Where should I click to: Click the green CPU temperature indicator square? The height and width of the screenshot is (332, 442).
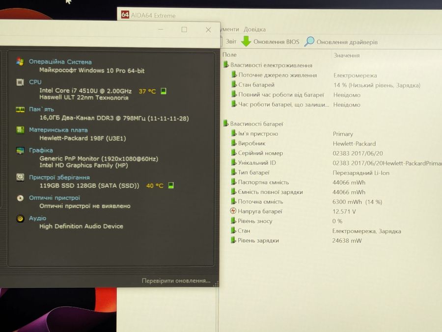tap(164, 91)
